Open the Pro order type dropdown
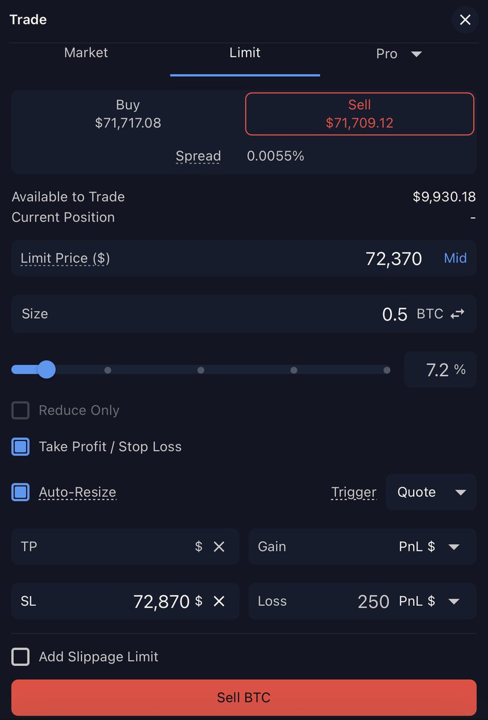Viewport: 488px width, 720px height. (399, 54)
